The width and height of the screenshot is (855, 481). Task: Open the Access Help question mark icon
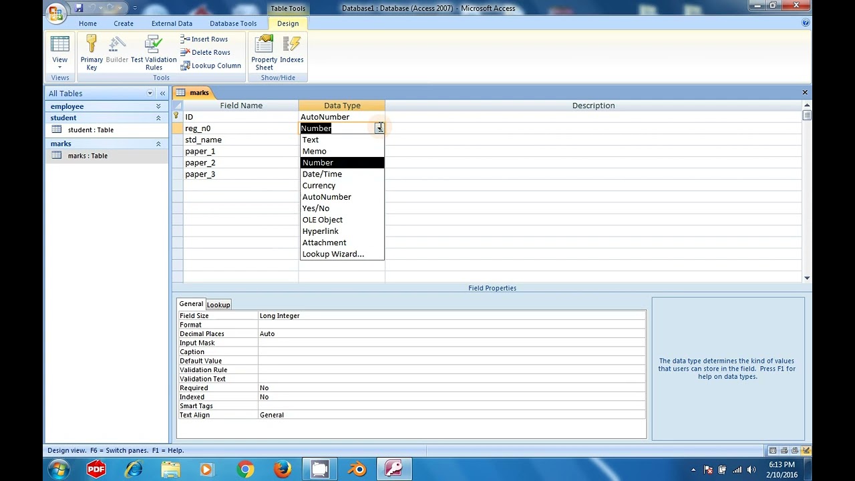click(x=806, y=23)
